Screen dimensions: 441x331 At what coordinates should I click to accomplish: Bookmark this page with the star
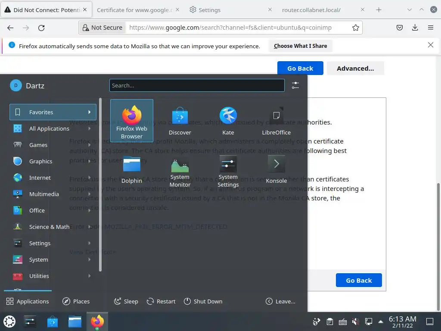(355, 28)
